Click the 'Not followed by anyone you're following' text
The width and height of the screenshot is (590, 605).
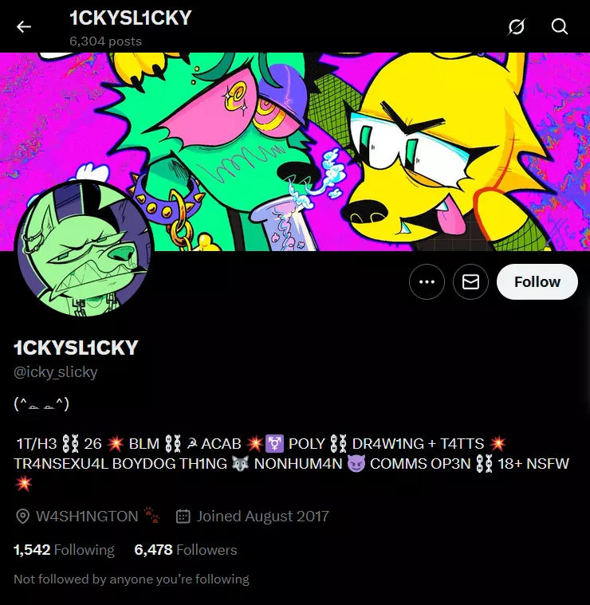(x=132, y=579)
